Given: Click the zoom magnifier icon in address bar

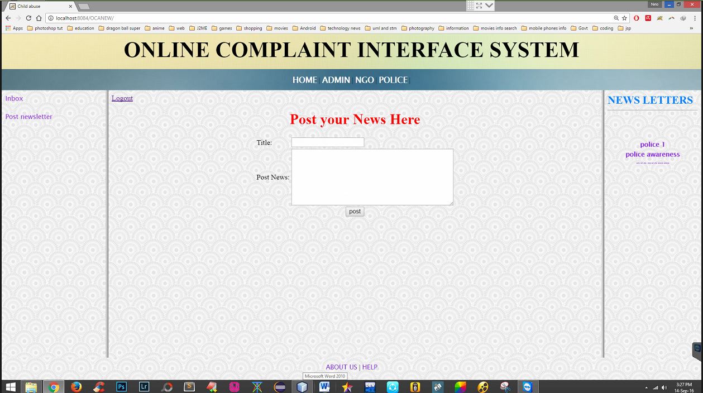Looking at the screenshot, I should (x=616, y=18).
